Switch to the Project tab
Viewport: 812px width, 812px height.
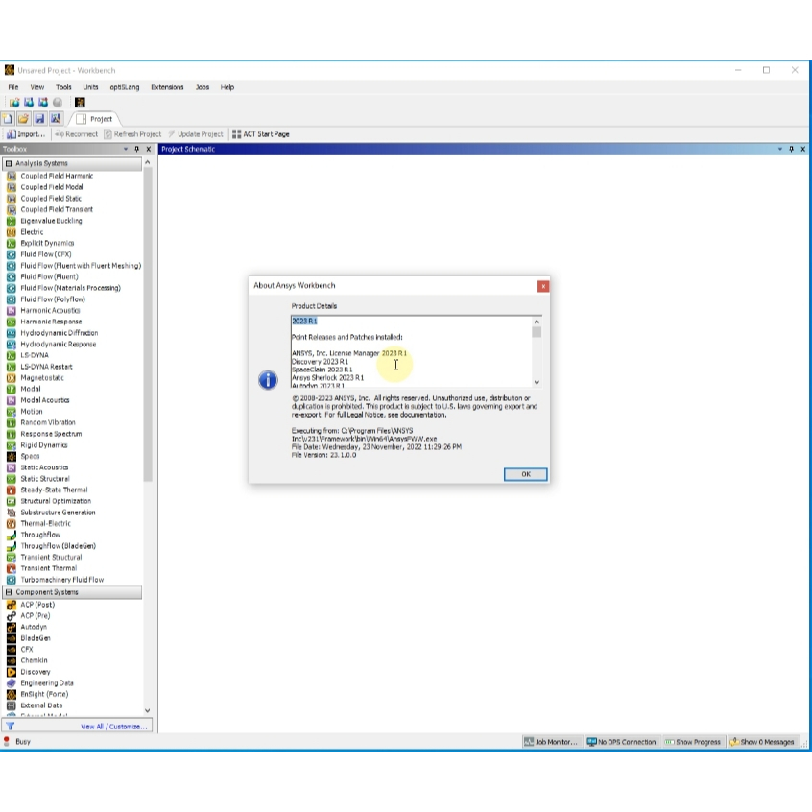click(95, 119)
